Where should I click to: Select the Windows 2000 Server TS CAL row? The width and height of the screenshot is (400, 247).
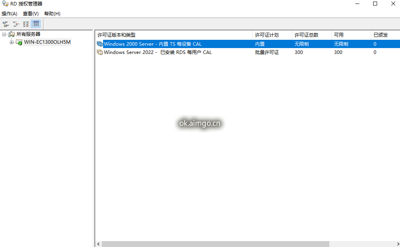[x=248, y=44]
